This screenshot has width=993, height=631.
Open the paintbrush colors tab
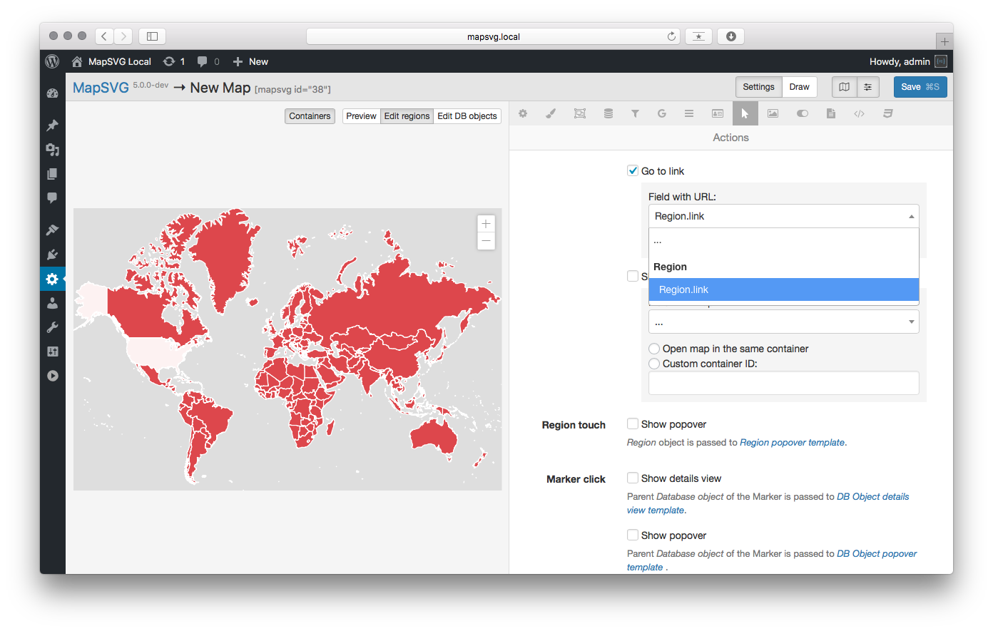coord(551,113)
